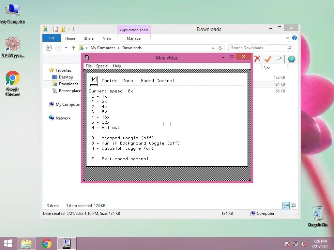Select Desktop under Favorites
This screenshot has height=250, width=334.
tap(66, 77)
